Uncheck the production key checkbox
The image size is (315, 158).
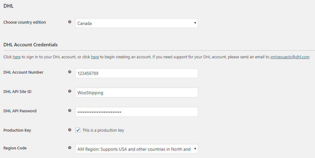(78, 130)
